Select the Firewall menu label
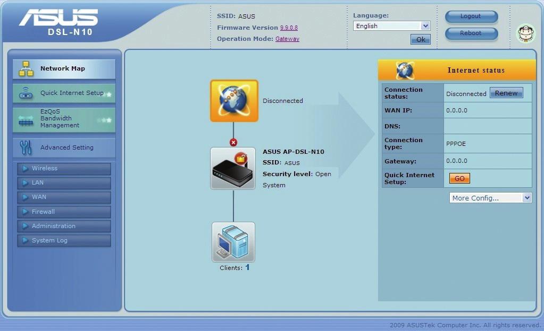Image resolution: width=544 pixels, height=331 pixels. (x=43, y=212)
